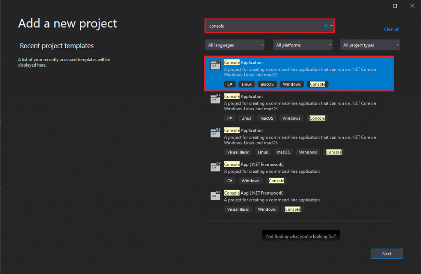Click the Visual Basic Console Application template icon

pyautogui.click(x=215, y=133)
